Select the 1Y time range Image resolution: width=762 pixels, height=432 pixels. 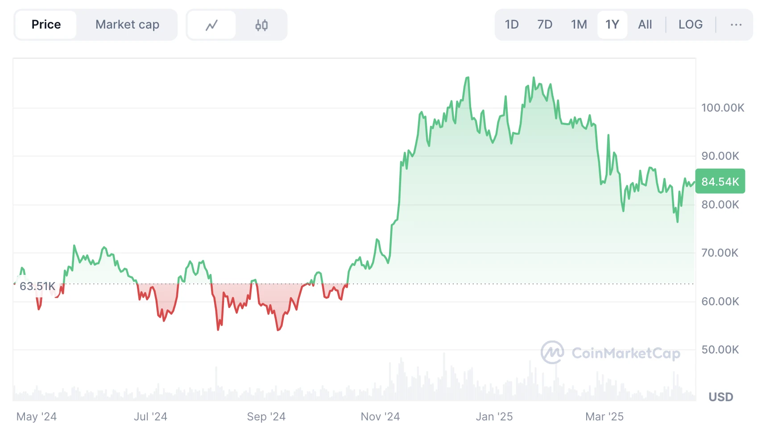click(x=612, y=25)
